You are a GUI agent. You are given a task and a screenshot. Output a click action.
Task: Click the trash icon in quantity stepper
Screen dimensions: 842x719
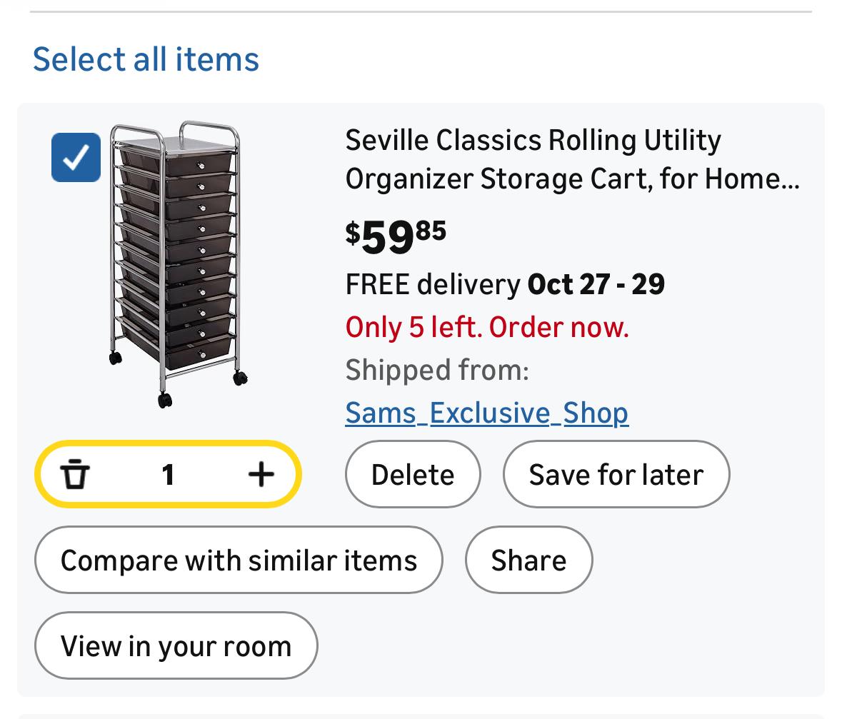(75, 474)
